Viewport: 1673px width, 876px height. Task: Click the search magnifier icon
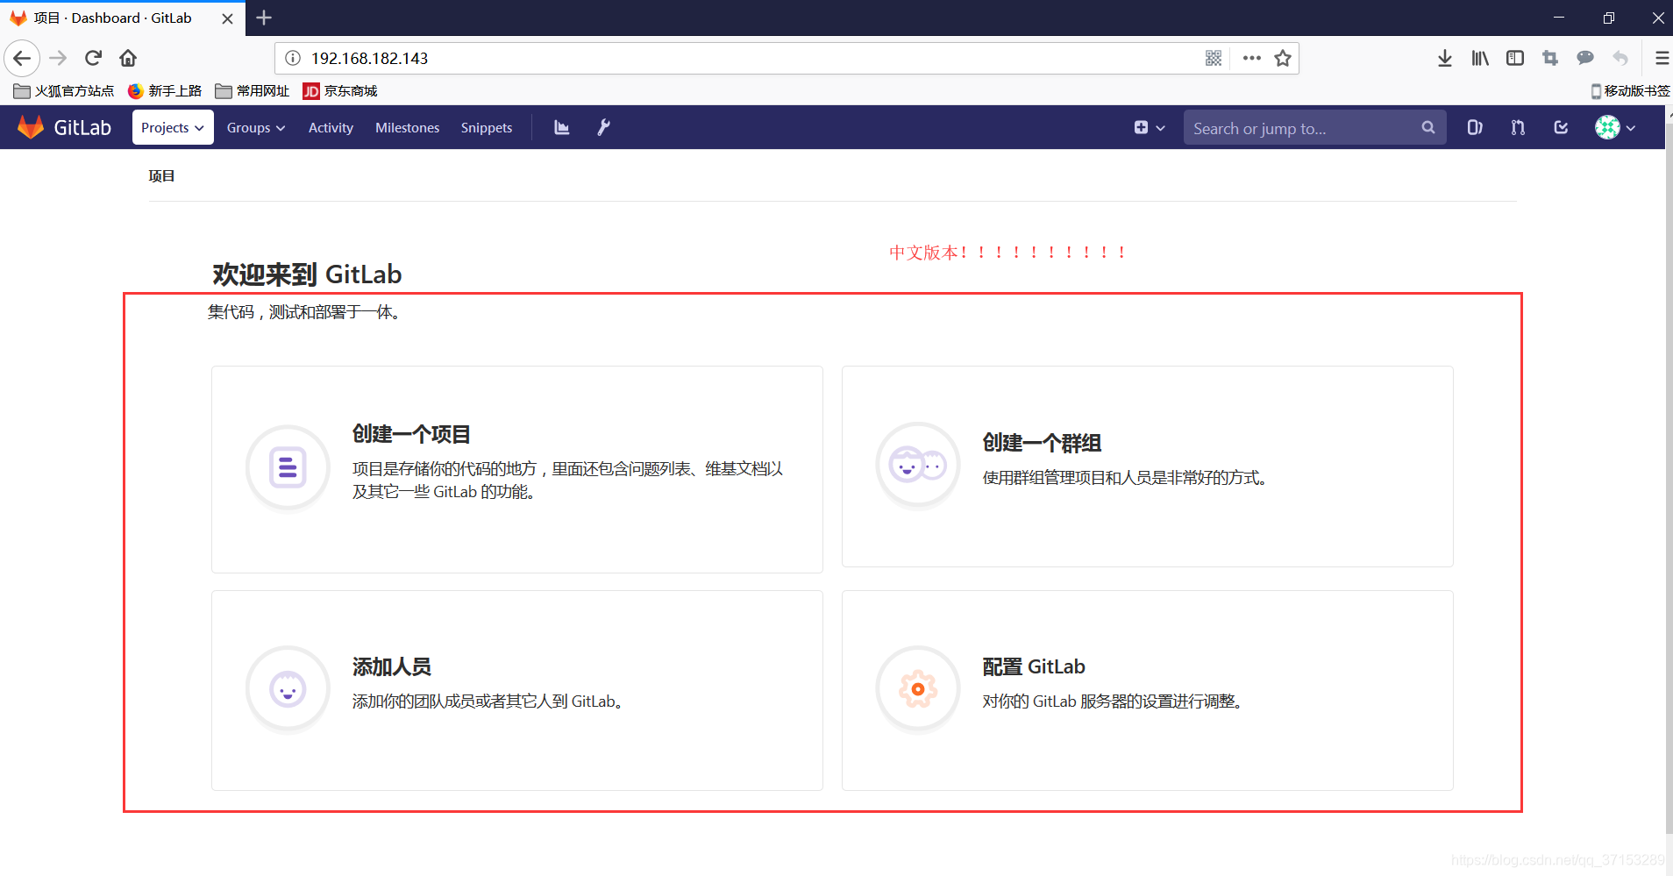pyautogui.click(x=1428, y=127)
